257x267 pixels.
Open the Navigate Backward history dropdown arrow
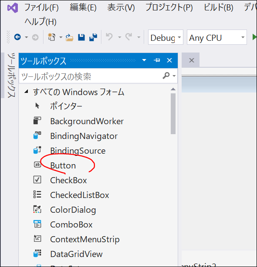click(x=26, y=37)
